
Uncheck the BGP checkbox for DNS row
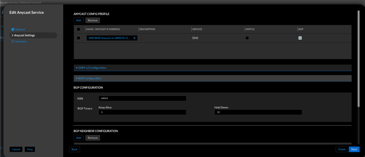click(300, 38)
